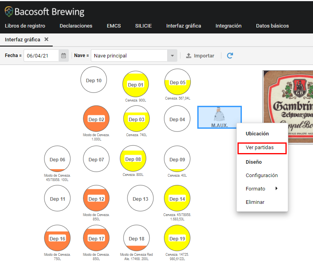The width and height of the screenshot is (313, 268).
Task: Select orange tank Dep 12
Action: pyautogui.click(x=96, y=198)
